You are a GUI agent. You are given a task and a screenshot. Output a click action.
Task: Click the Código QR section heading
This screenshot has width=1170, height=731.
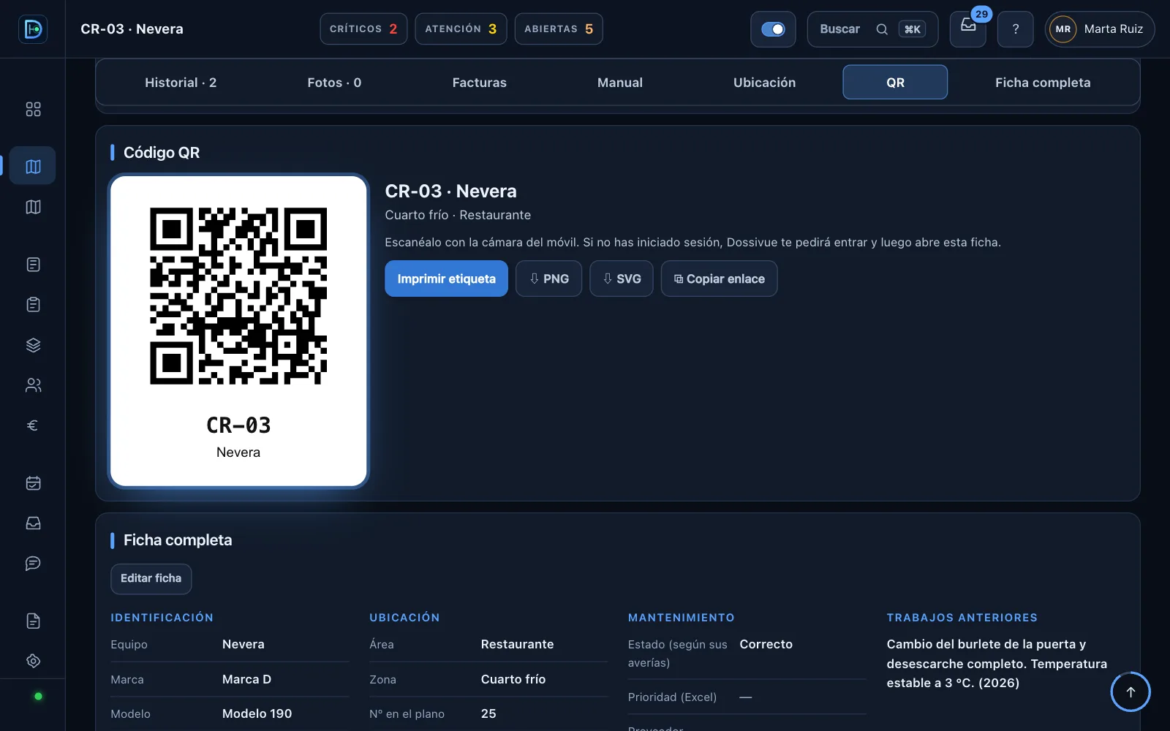pos(162,153)
